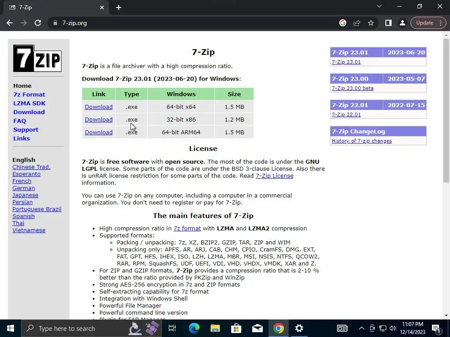Screen dimensions: 450x337
Task: Click the taskbar search box
Action: pyautogui.click(x=91, y=328)
